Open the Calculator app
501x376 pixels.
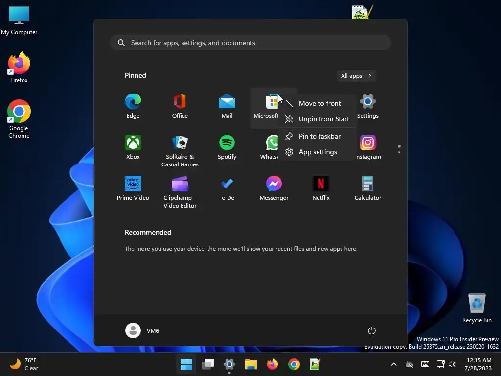[368, 188]
